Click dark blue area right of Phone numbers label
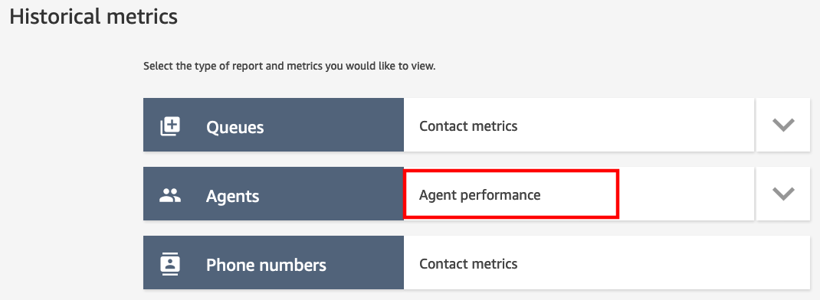The image size is (820, 300). 366,263
